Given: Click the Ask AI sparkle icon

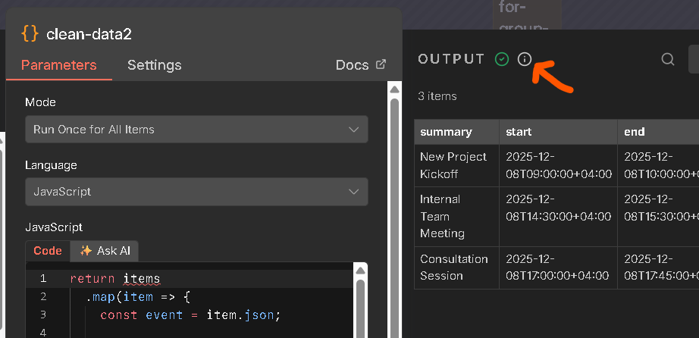Looking at the screenshot, I should pyautogui.click(x=86, y=251).
